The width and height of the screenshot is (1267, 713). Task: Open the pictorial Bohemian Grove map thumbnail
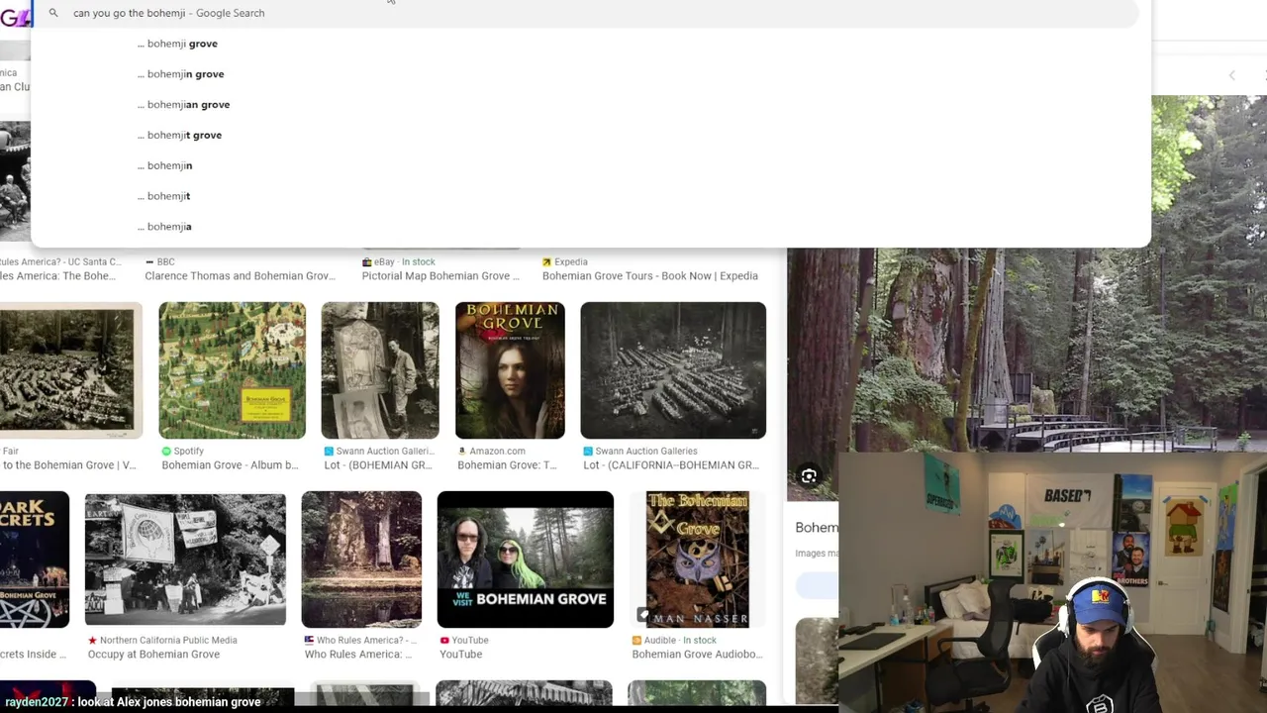(232, 370)
